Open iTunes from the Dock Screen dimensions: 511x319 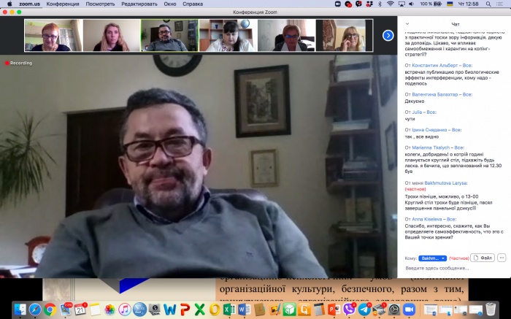point(125,310)
